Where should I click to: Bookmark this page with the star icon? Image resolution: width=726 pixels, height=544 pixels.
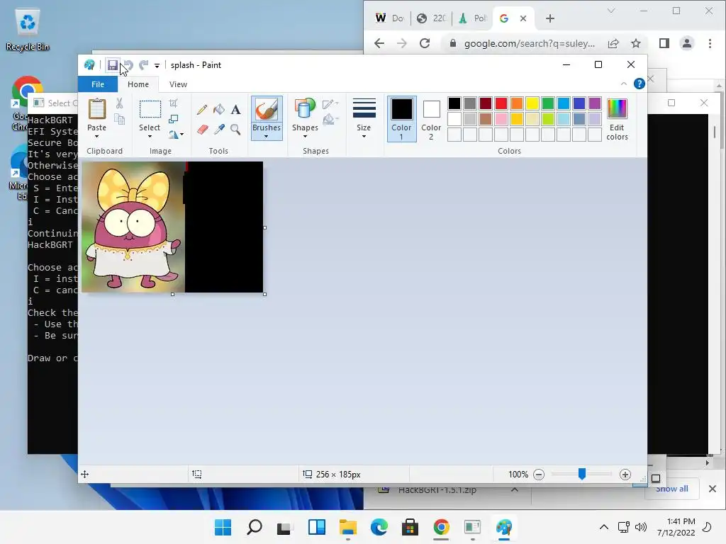click(636, 43)
